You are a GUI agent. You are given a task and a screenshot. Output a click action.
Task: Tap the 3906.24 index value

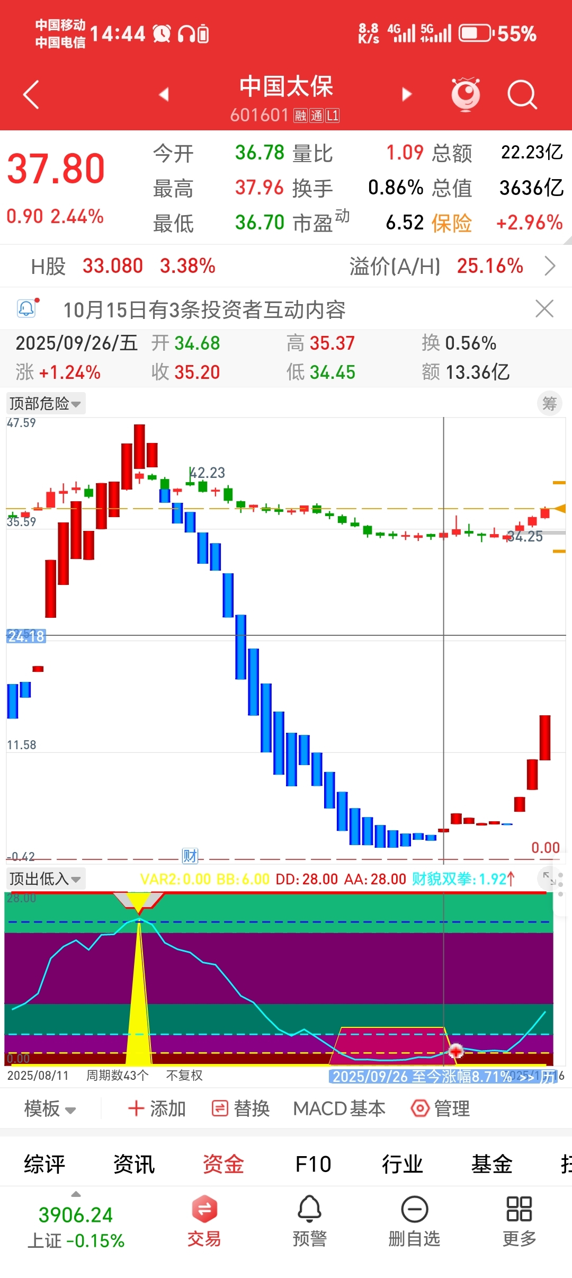tap(76, 1215)
